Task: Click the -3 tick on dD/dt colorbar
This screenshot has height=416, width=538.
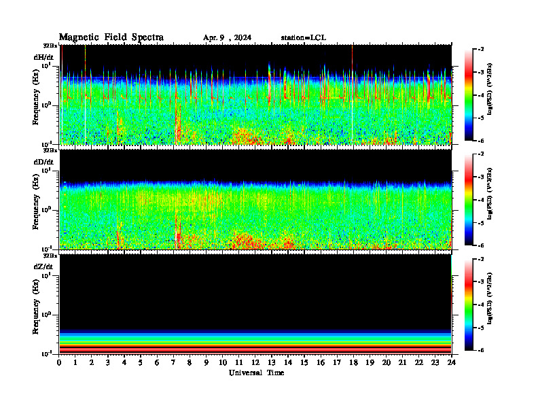Action: pyautogui.click(x=481, y=177)
